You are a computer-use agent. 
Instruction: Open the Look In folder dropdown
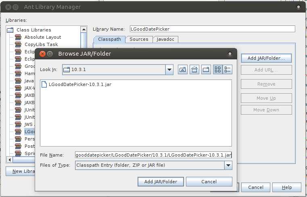169,69
